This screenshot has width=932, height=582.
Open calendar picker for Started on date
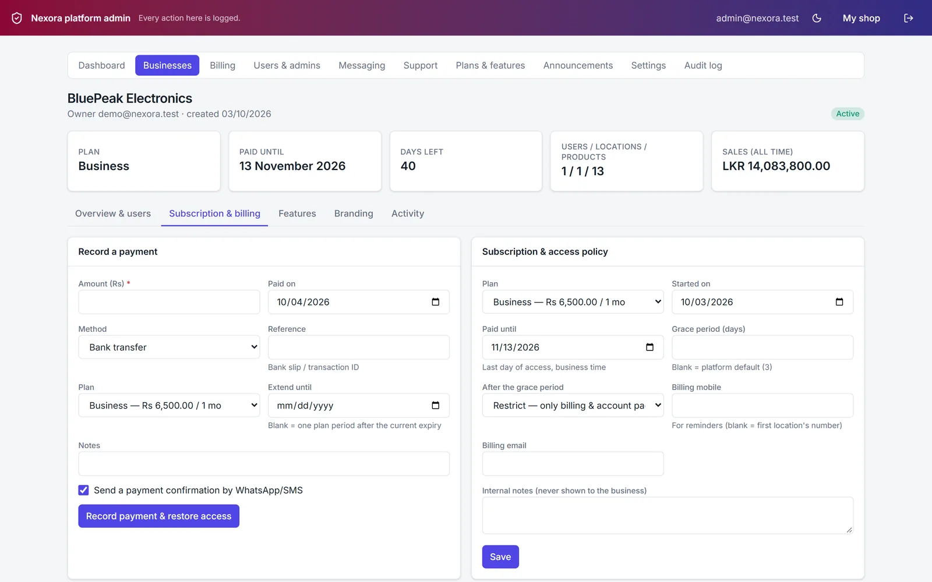click(839, 301)
